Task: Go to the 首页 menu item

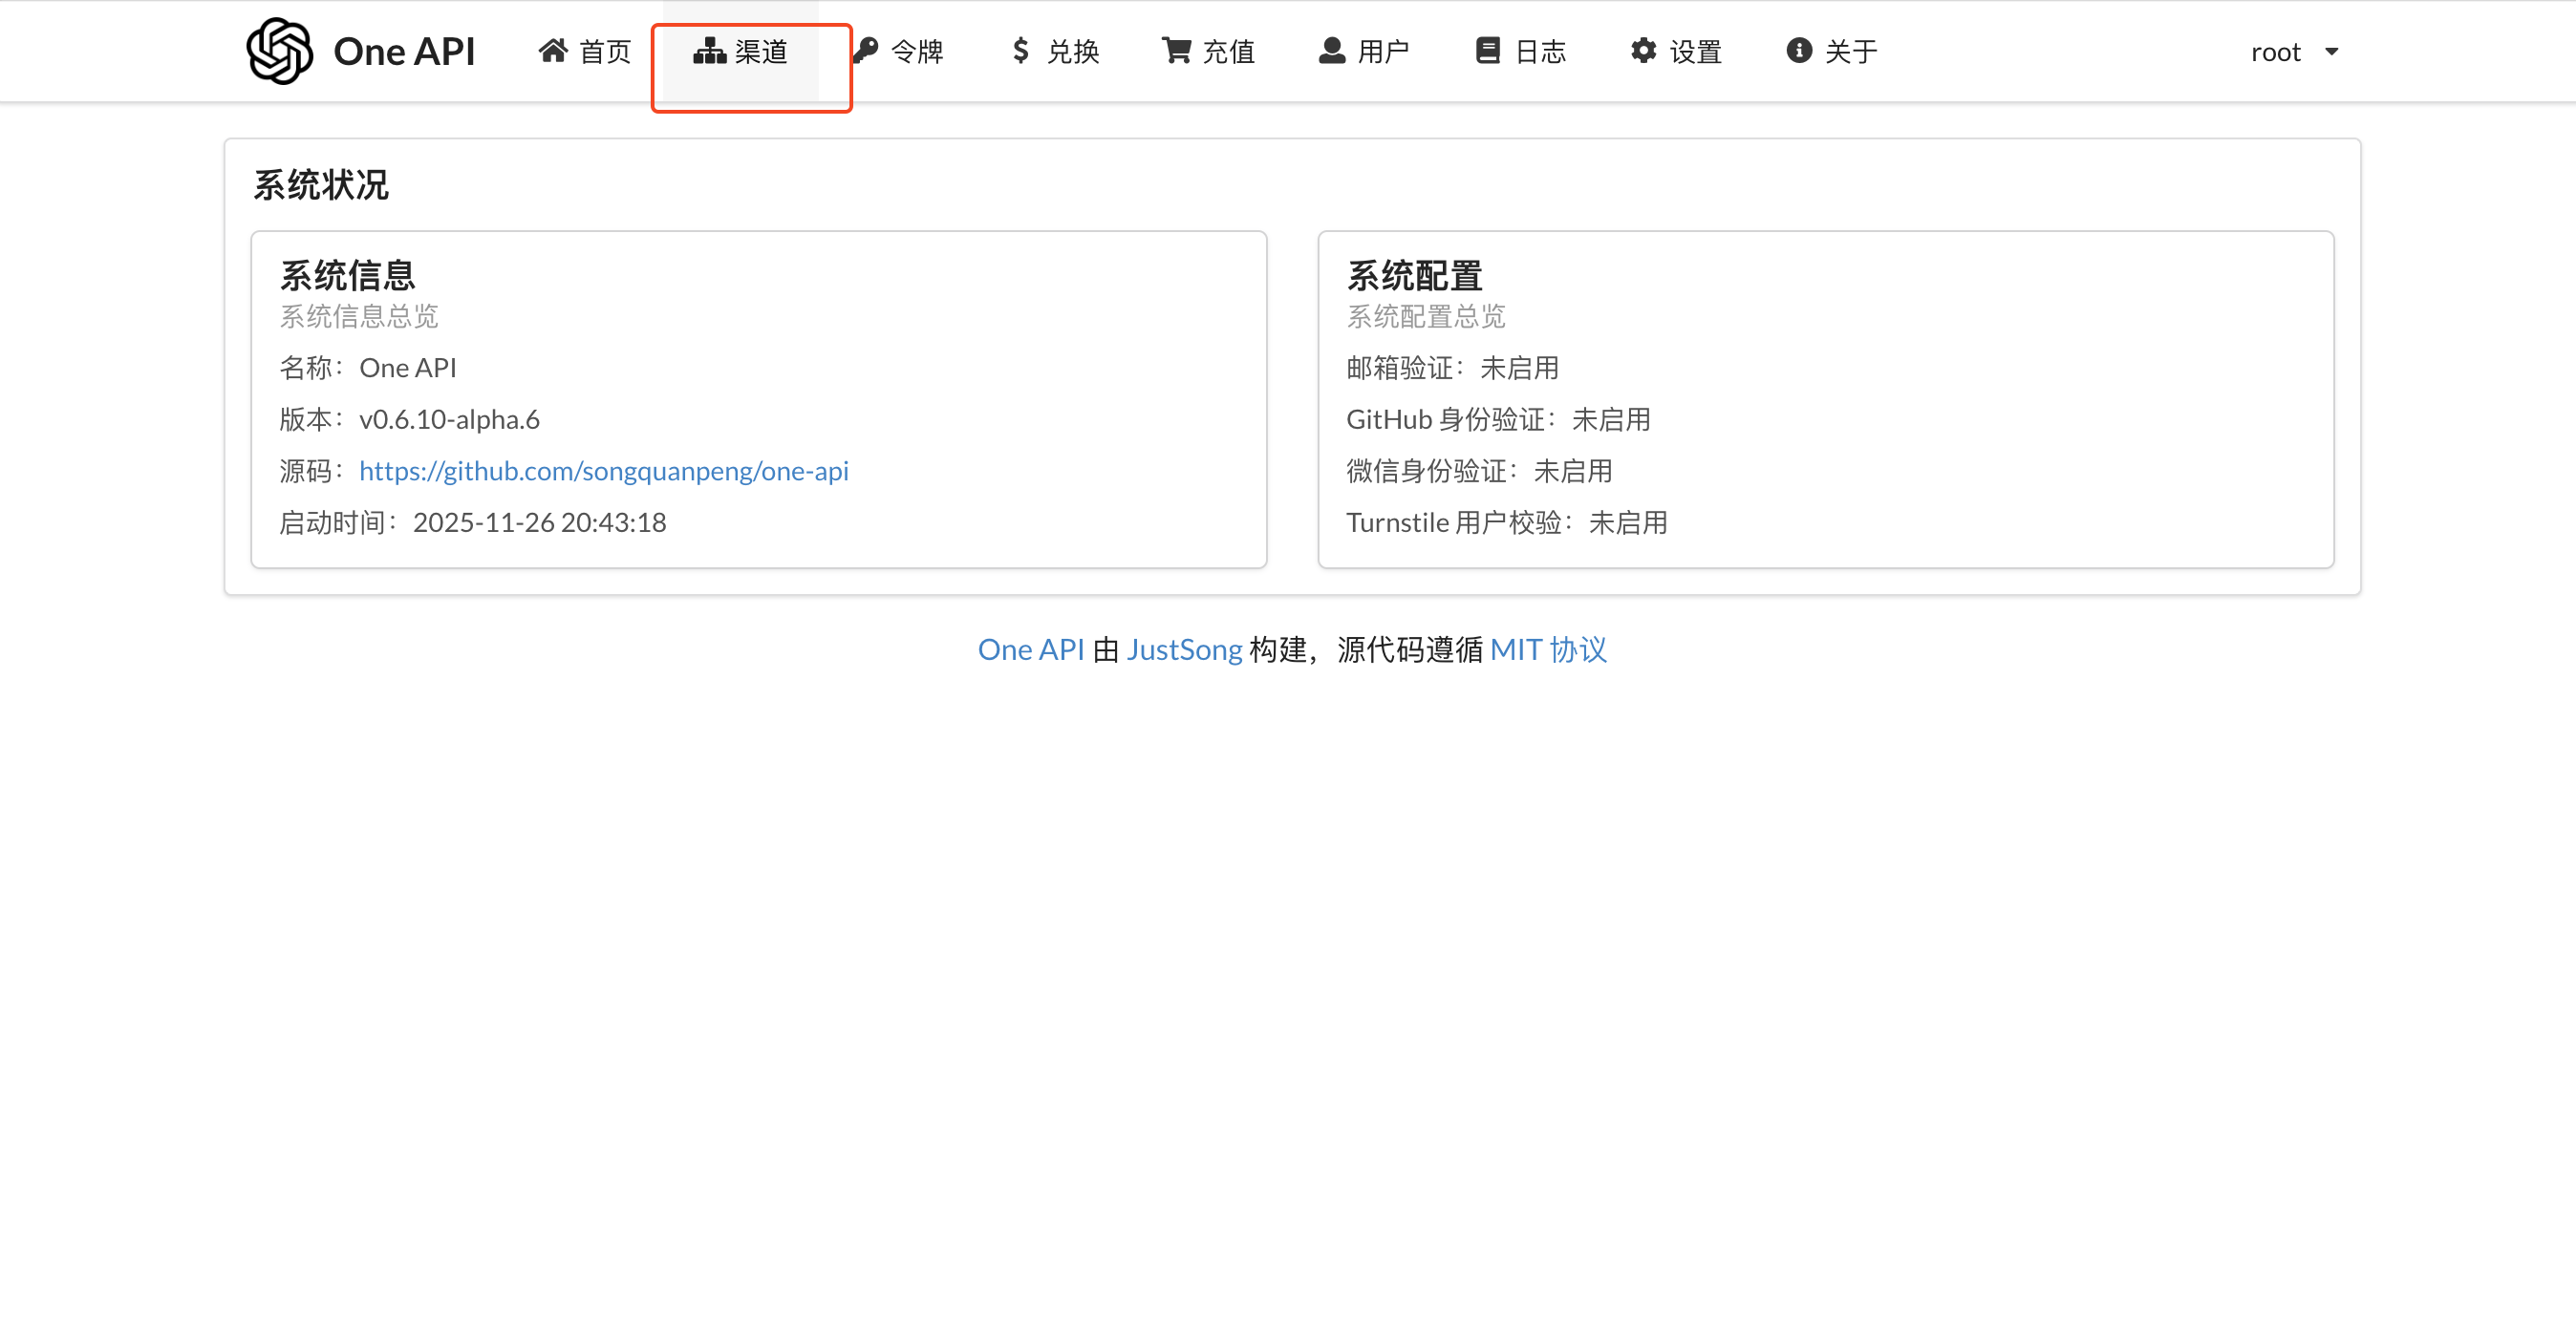Action: 585,51
